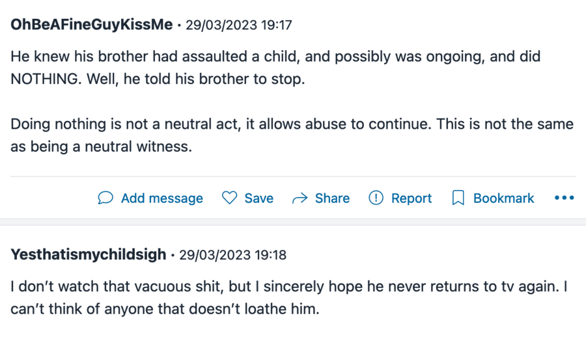Click the 29/03/2023 19:17 post timestamp
Image resolution: width=586 pixels, height=337 pixels.
coord(239,25)
